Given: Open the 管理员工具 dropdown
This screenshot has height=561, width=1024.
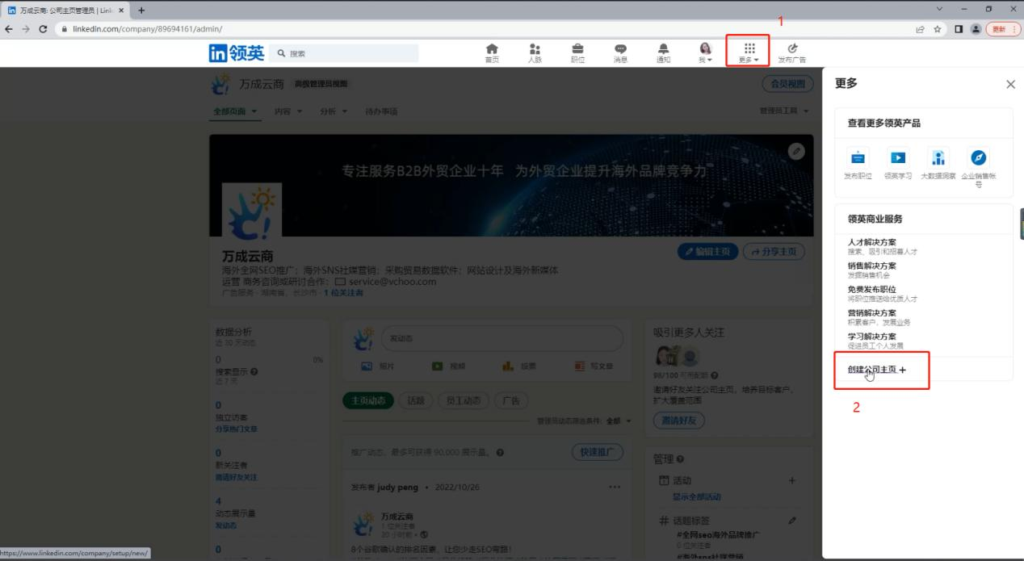Looking at the screenshot, I should point(783,111).
